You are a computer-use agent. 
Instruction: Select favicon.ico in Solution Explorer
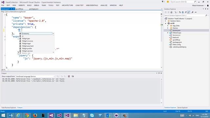pyautogui.click(x=177, y=35)
